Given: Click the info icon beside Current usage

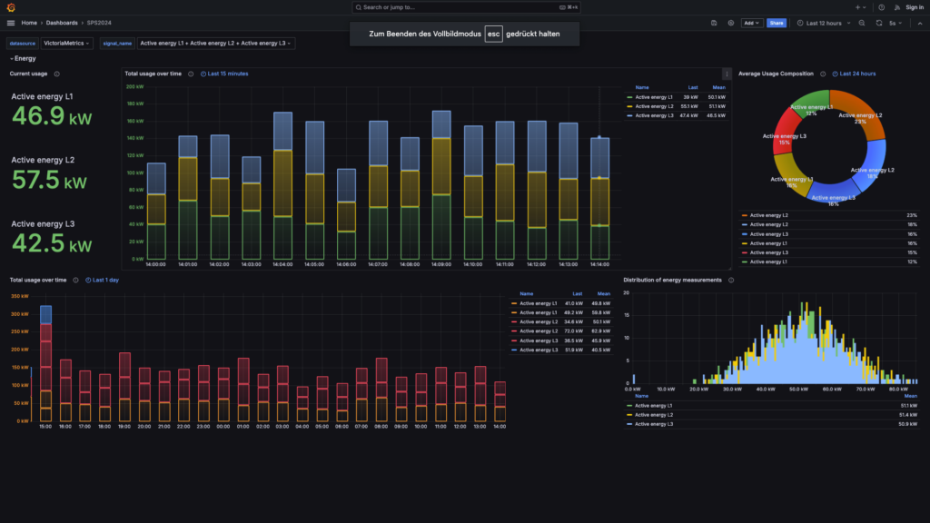Looking at the screenshot, I should pos(56,74).
